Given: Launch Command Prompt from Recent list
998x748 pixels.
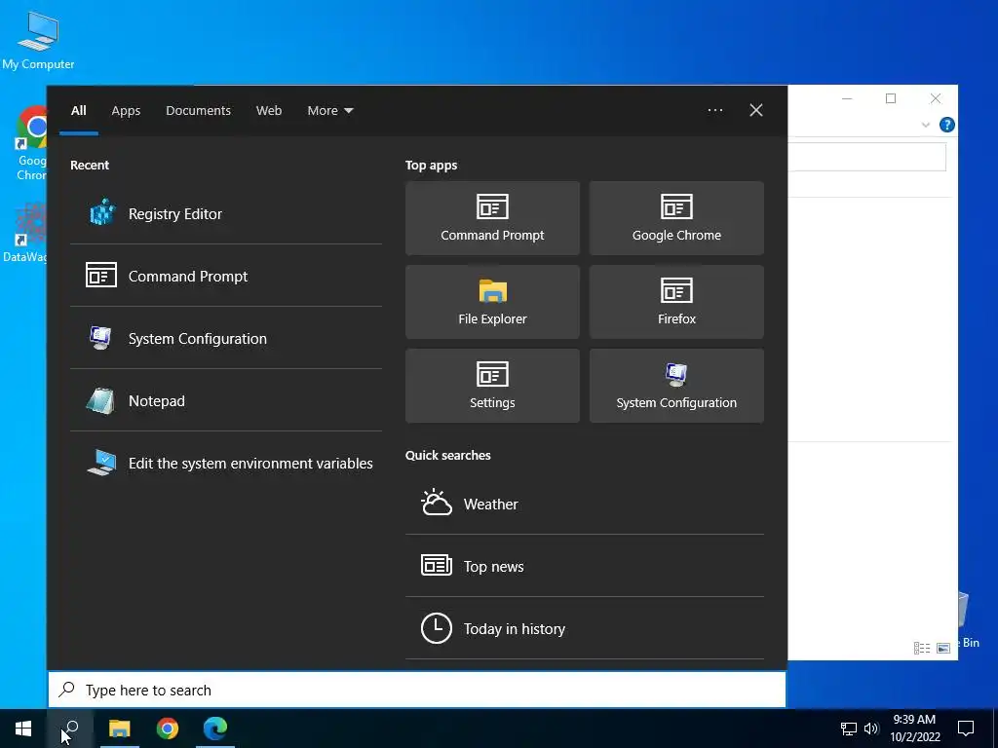Looking at the screenshot, I should pyautogui.click(x=226, y=276).
